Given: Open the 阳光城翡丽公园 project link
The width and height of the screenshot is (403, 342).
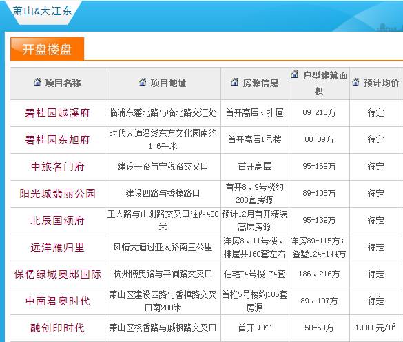Looking at the screenshot, I should pyautogui.click(x=58, y=194).
